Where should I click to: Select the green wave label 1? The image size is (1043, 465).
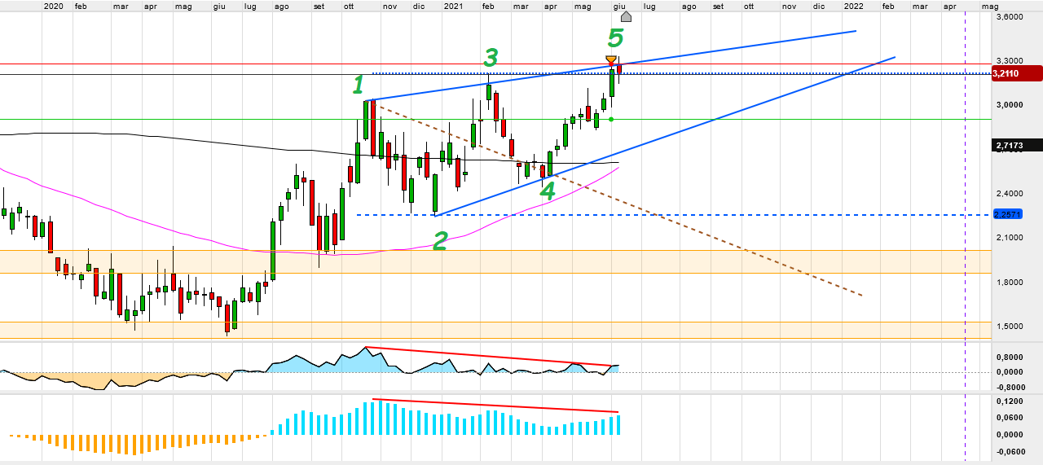coord(357,85)
